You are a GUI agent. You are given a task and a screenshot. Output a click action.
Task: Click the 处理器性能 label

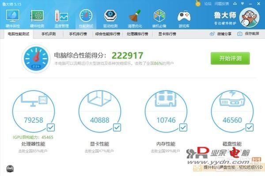click(33, 144)
